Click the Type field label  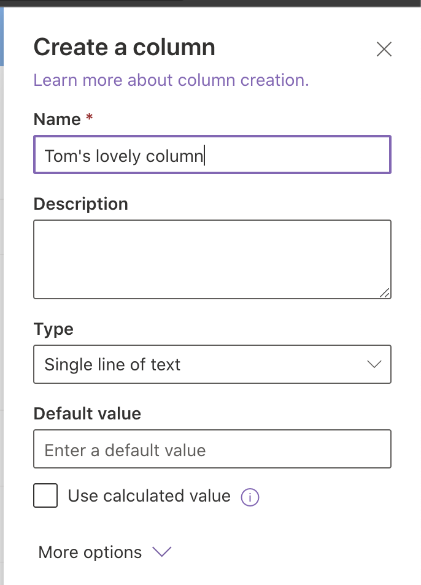tap(53, 329)
